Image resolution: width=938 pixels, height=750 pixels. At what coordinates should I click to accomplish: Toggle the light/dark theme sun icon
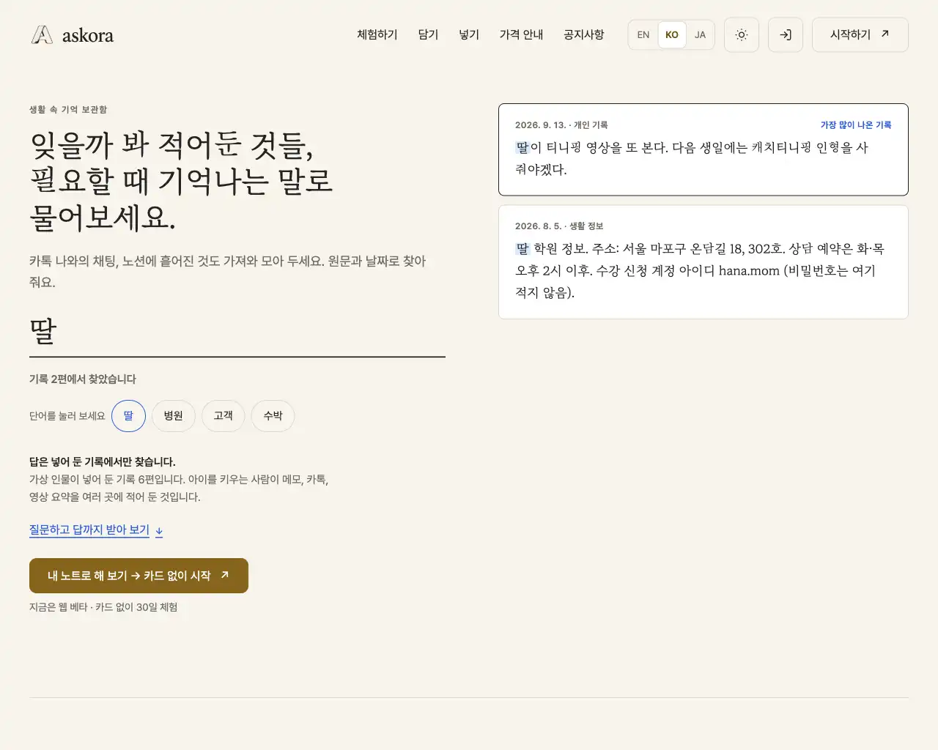742,34
